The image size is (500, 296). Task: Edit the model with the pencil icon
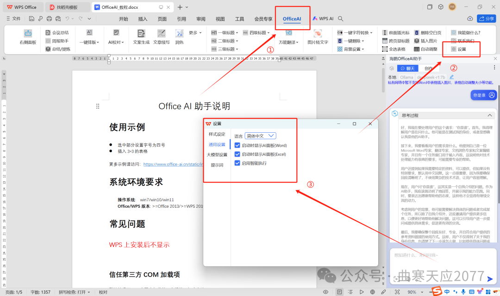451,77
